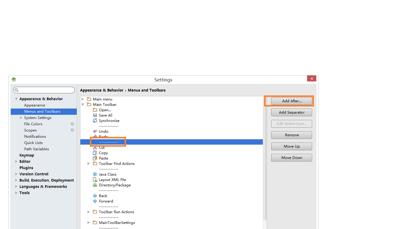
Task: Select the Languages & Frameworks label
Action: pyautogui.click(x=43, y=187)
